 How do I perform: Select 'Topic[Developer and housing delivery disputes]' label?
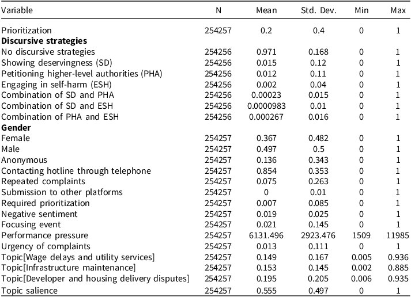click(95, 279)
